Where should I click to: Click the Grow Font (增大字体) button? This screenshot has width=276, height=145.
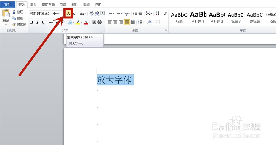coord(68,13)
